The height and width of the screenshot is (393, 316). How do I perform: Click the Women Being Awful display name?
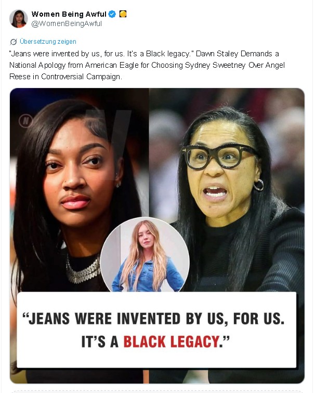coord(69,14)
